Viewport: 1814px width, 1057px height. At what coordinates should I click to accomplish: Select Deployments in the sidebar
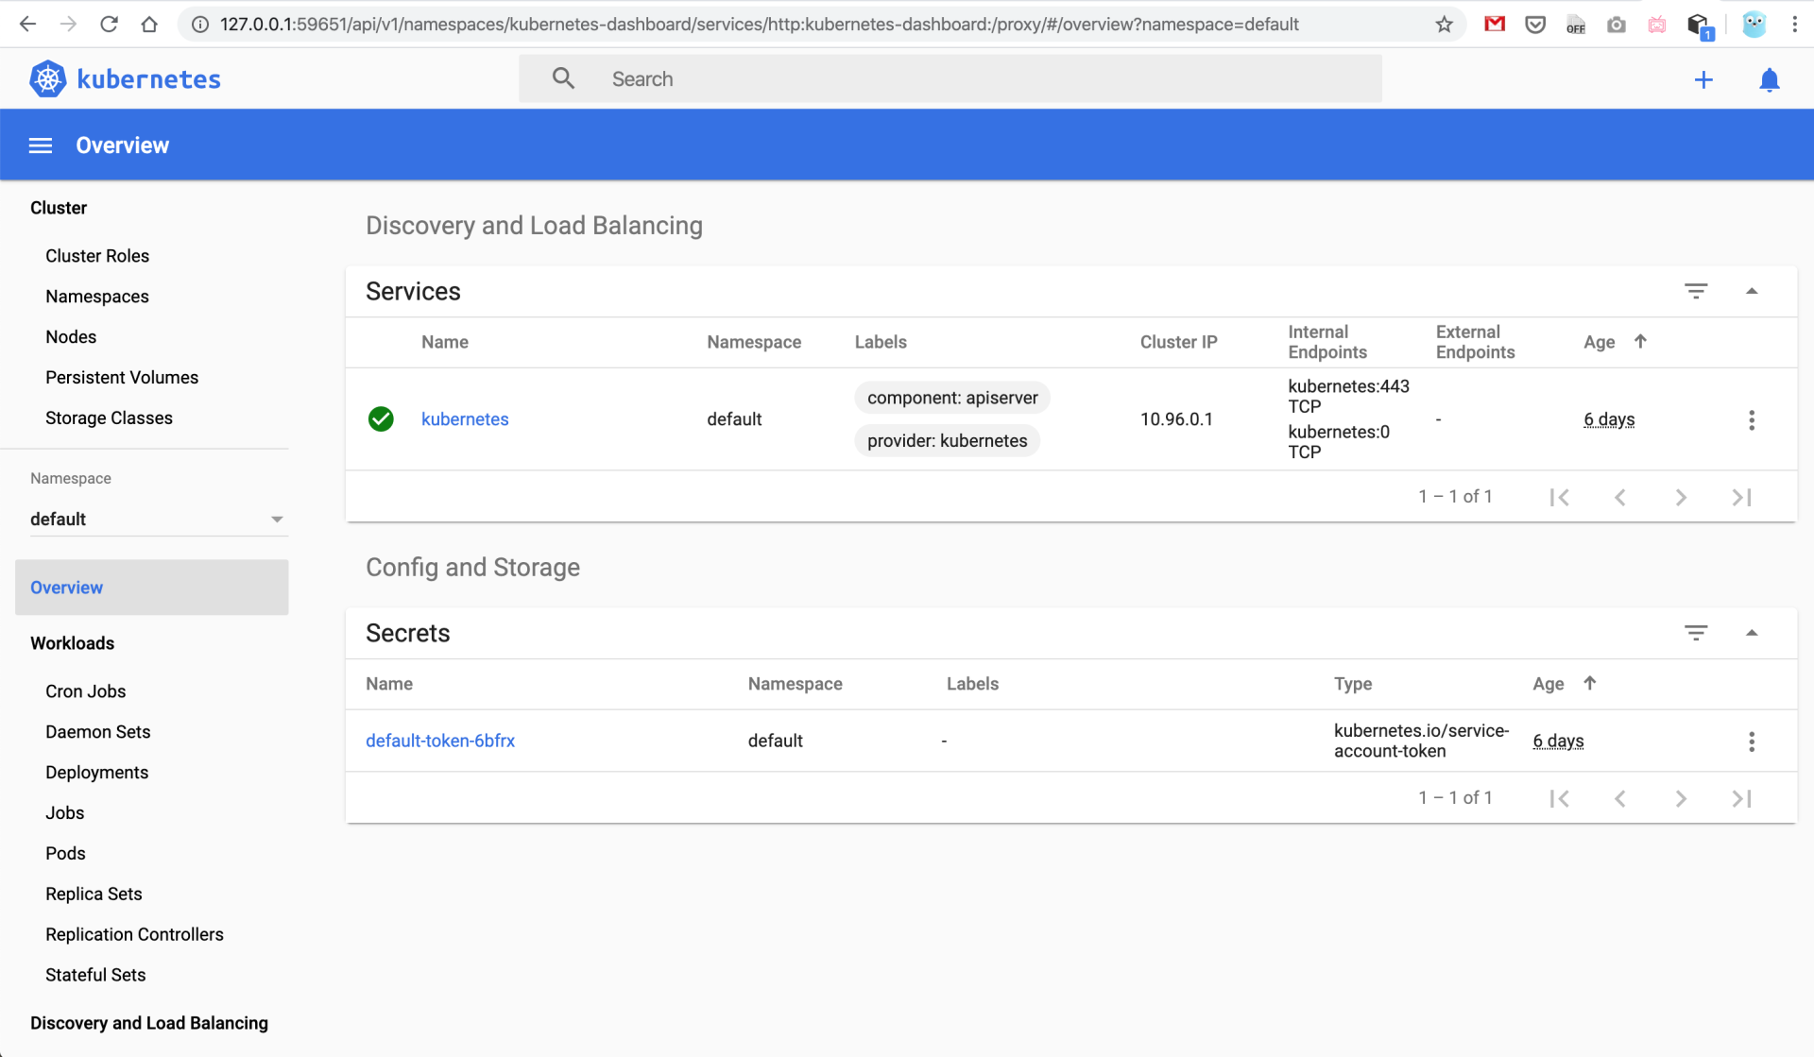click(96, 773)
